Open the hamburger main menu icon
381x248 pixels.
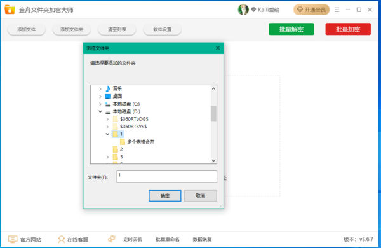coord(337,10)
